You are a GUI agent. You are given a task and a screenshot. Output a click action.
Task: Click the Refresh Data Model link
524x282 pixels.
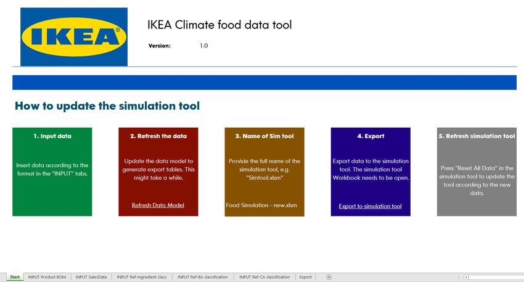point(158,205)
